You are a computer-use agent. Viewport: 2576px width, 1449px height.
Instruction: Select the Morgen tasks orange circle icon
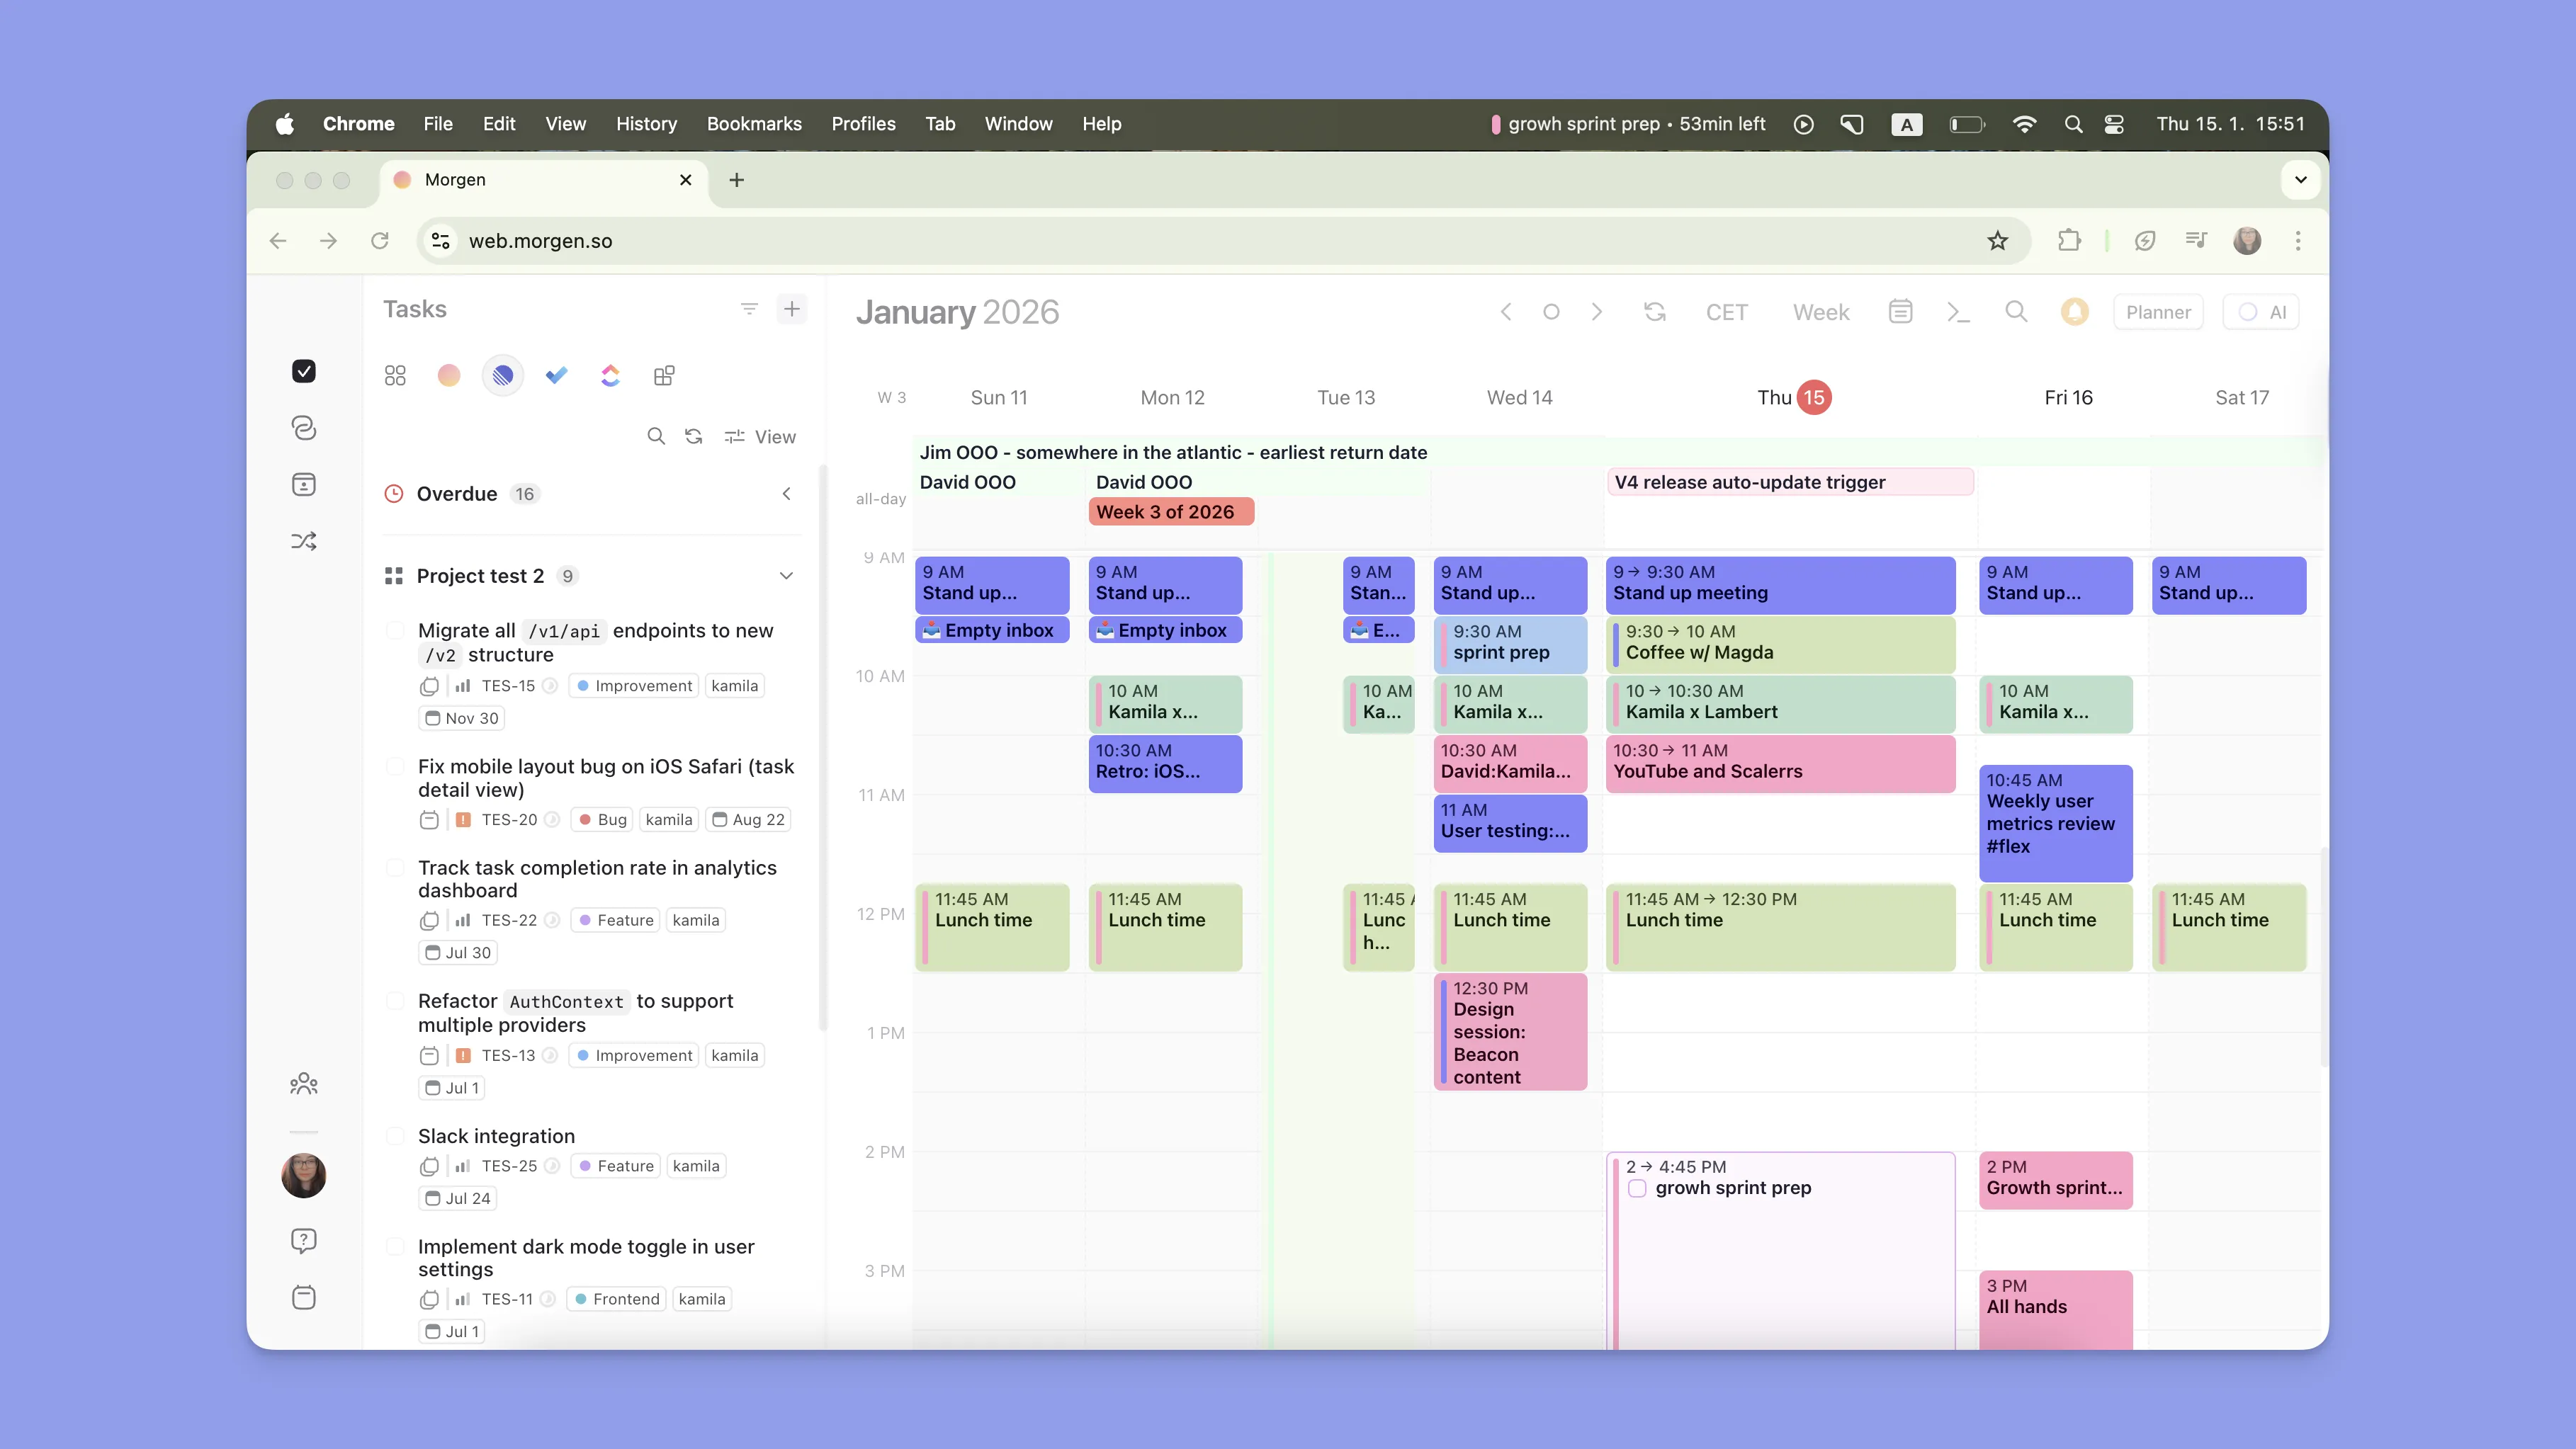tap(449, 376)
